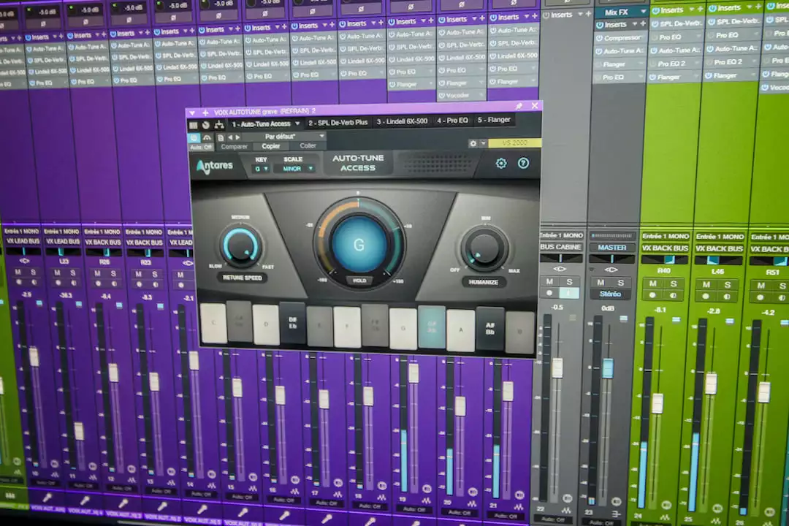Switch to 1 - Auto-Tune Access tab

click(x=261, y=123)
